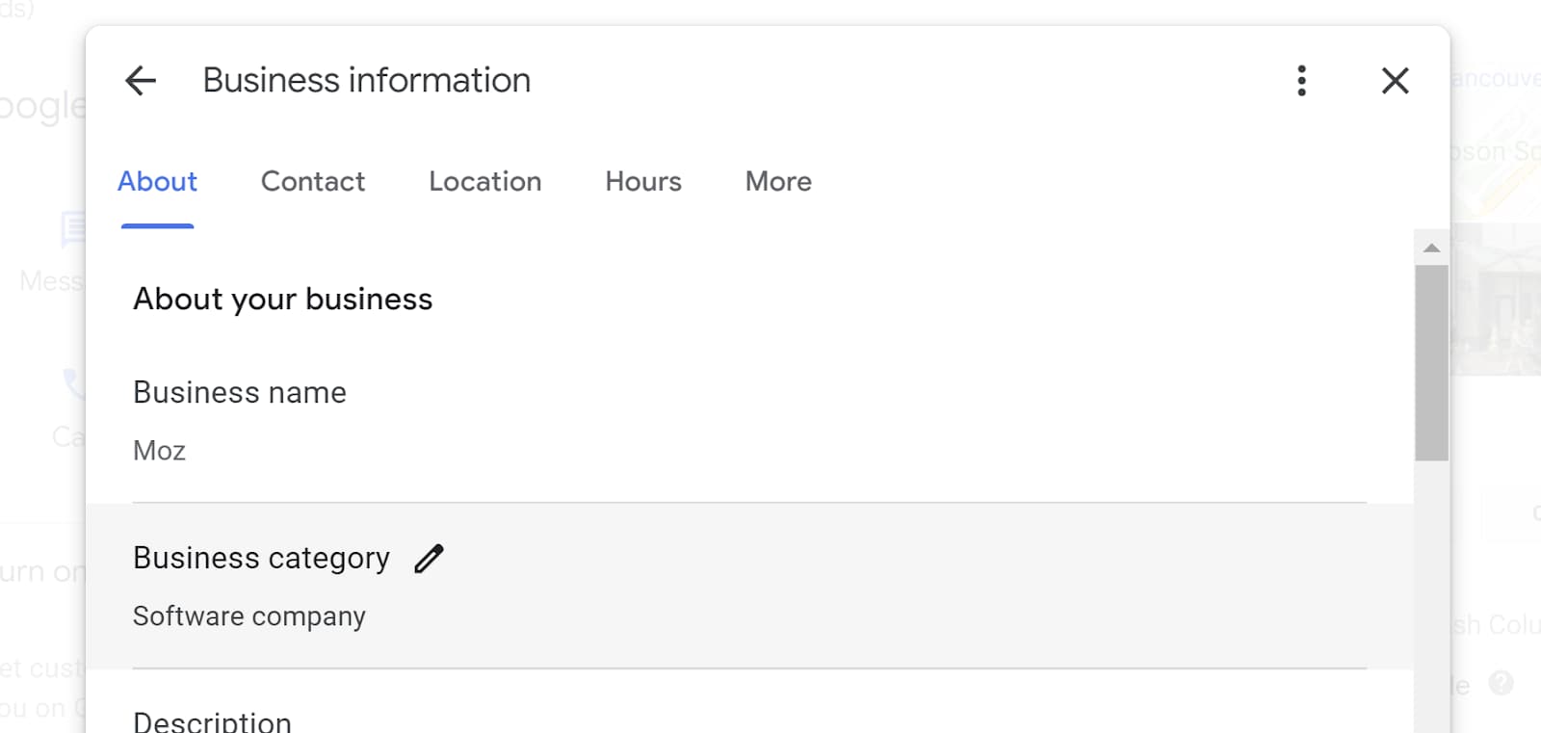The height and width of the screenshot is (733, 1541).
Task: Switch to the Contact tab
Action: 313,182
